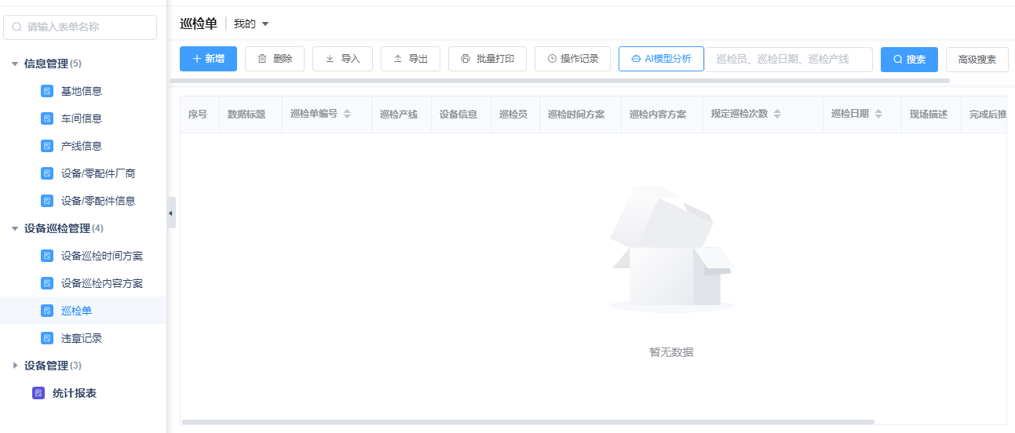Click the 批量打印 button
This screenshot has width=1015, height=433.
click(487, 59)
